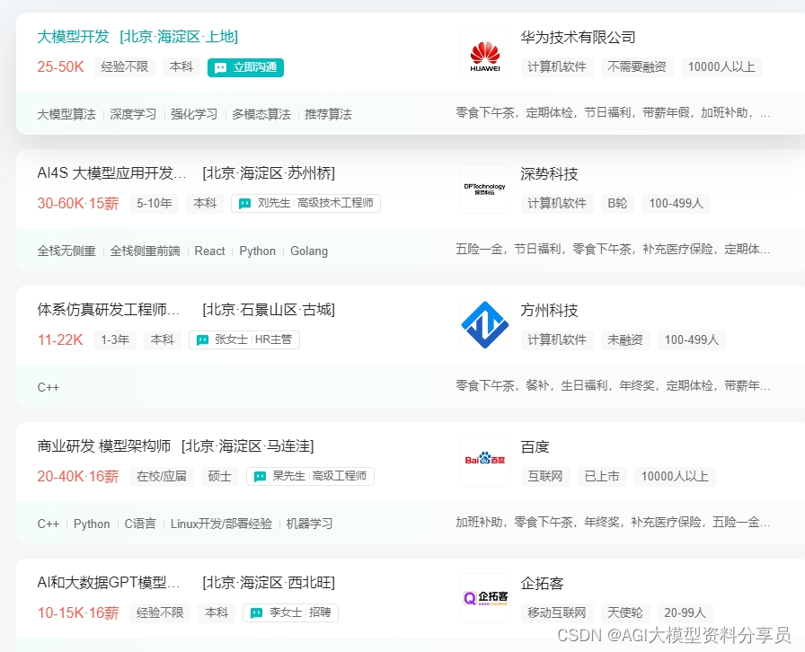Click location text 北京·石景山区·古城

269,310
